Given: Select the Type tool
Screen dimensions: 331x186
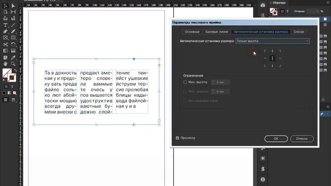Looking at the screenshot, I should [x=6, y=25].
